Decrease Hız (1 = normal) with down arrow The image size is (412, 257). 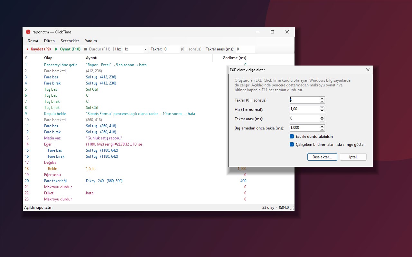coord(322,111)
